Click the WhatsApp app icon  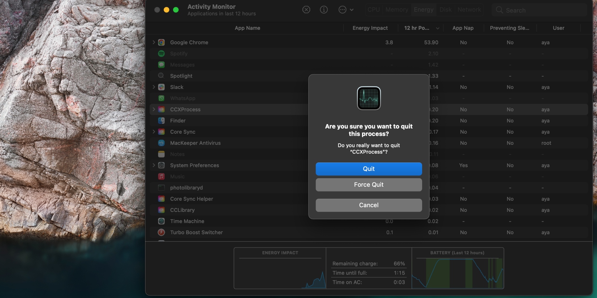(x=161, y=98)
